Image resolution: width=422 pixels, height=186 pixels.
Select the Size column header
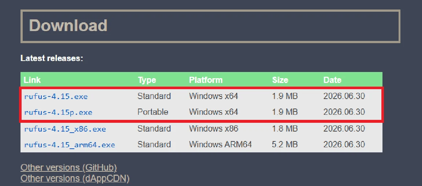click(x=280, y=80)
